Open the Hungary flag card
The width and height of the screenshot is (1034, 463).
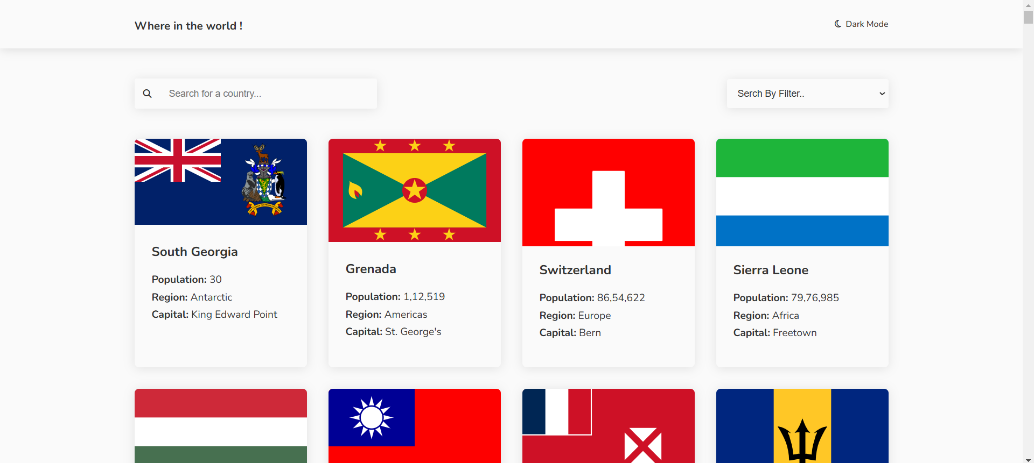tap(221, 425)
